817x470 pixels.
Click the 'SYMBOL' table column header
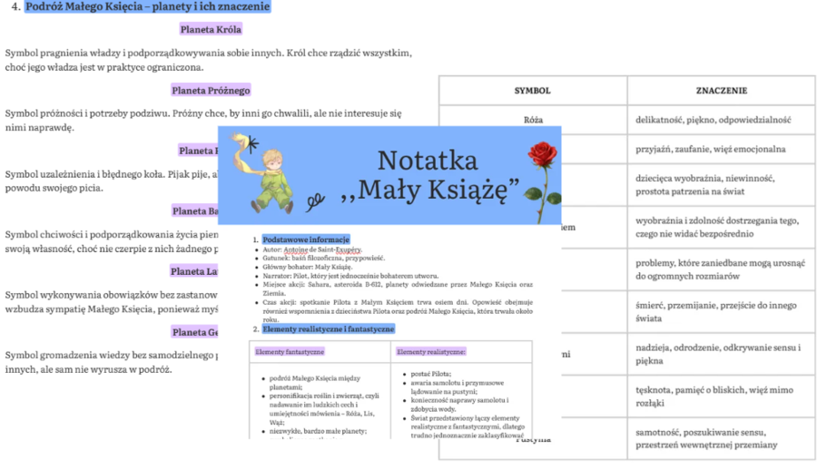pos(533,91)
